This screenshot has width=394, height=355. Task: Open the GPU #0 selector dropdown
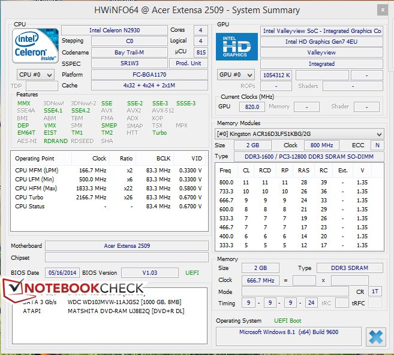tap(236, 75)
